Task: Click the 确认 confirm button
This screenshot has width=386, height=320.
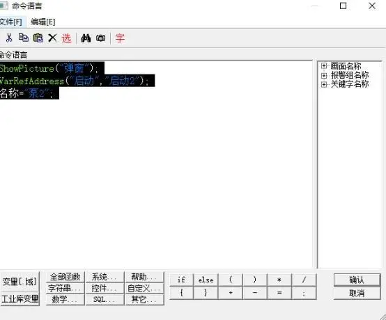Action: [x=357, y=280]
